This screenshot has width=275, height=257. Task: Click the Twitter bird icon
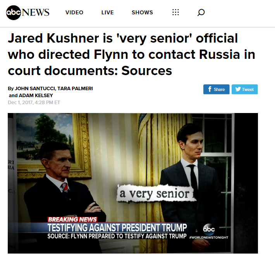pos(238,89)
